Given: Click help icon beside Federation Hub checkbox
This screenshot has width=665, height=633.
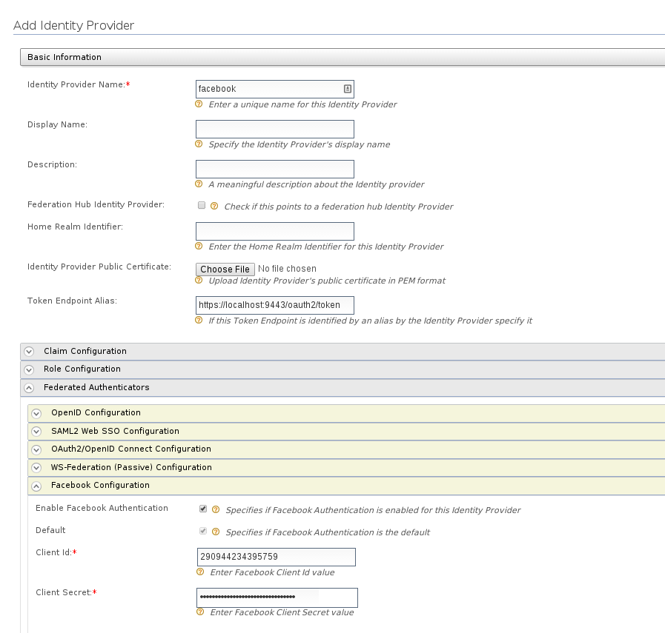Looking at the screenshot, I should point(214,206).
